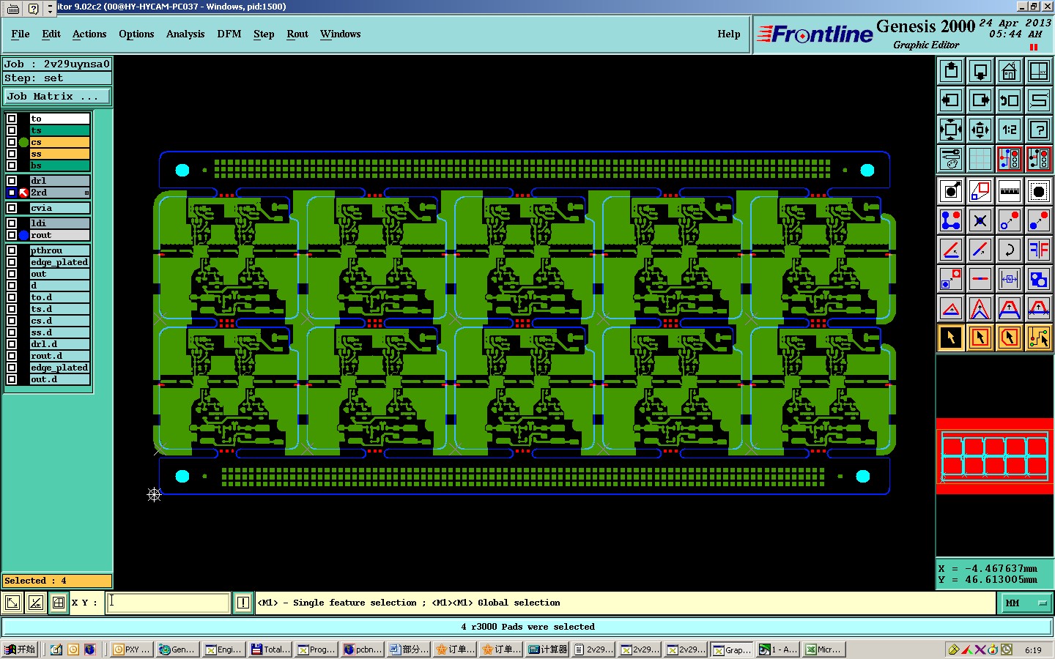The width and height of the screenshot is (1055, 659).
Task: Open the Help menu
Action: [x=729, y=34]
